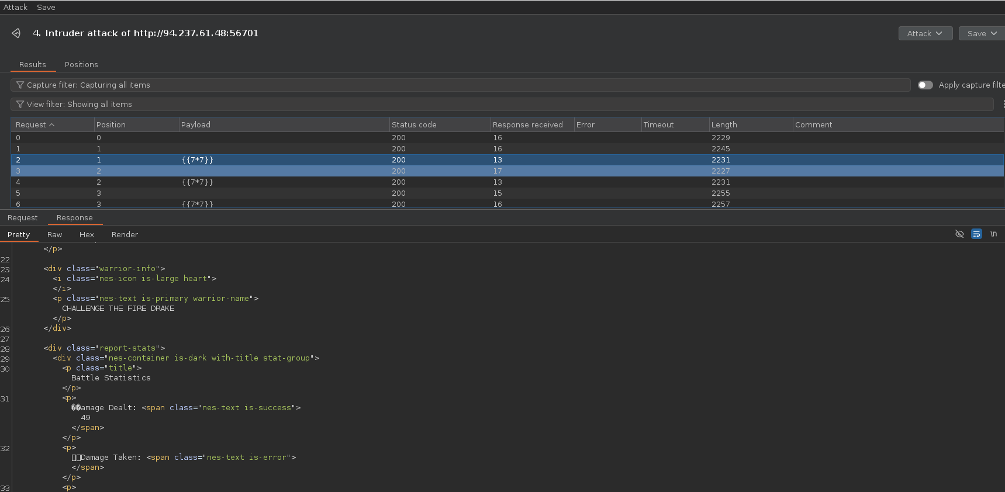Click the 'Battle Statistics' text in response

pyautogui.click(x=111, y=378)
